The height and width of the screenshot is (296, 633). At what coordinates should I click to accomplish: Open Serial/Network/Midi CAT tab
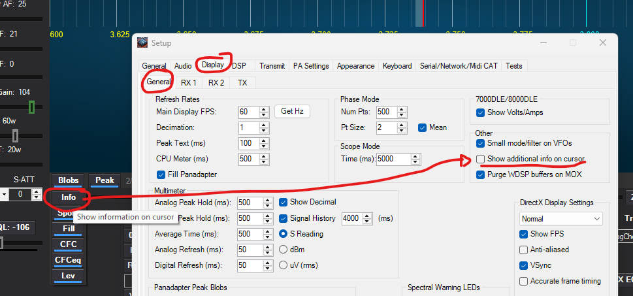pyautogui.click(x=459, y=66)
